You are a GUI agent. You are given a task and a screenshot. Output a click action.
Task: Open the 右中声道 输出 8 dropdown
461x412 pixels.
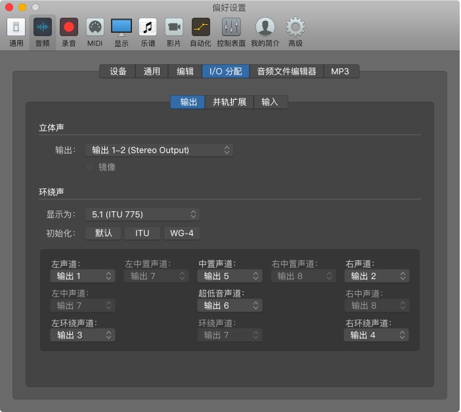[x=377, y=306]
